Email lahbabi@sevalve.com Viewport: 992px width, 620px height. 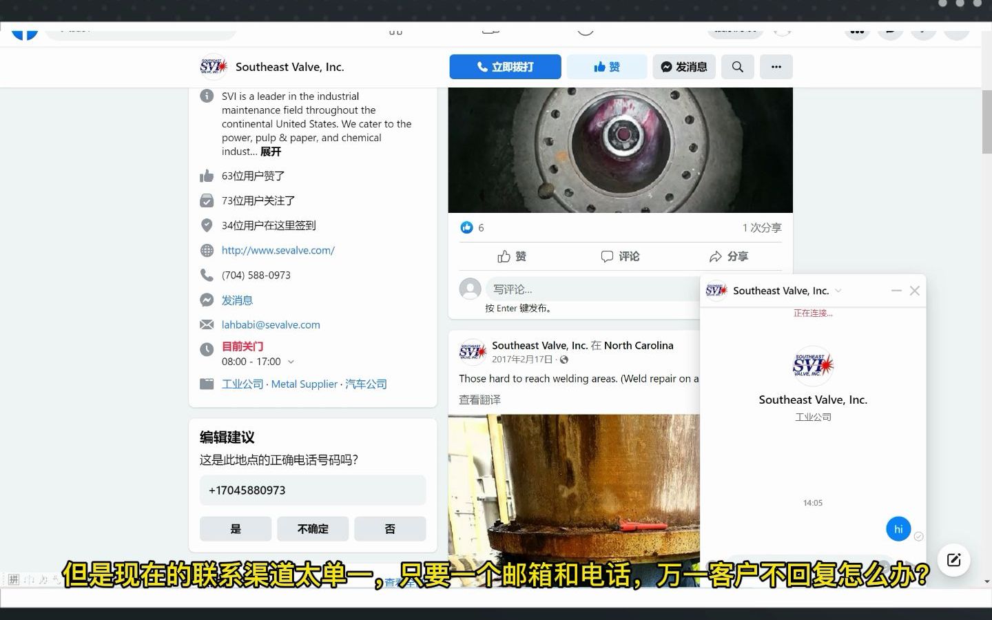271,324
